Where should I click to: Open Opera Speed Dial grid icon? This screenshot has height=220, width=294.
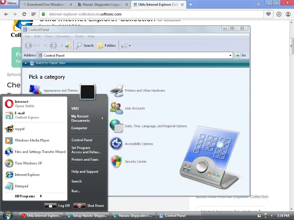point(34,14)
